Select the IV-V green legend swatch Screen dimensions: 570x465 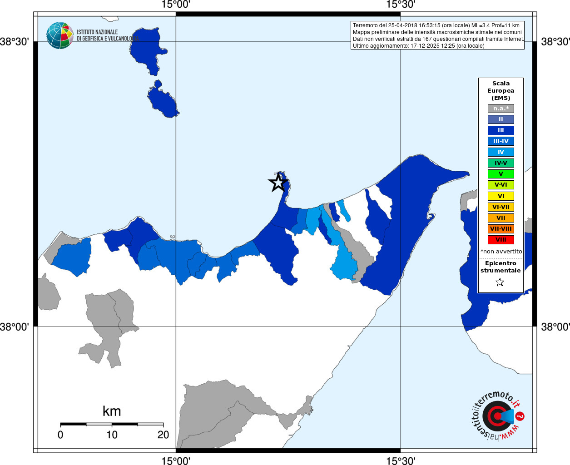501,163
